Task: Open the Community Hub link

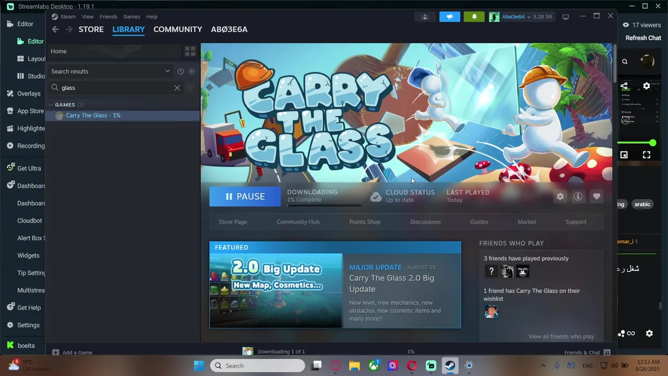Action: [298, 222]
